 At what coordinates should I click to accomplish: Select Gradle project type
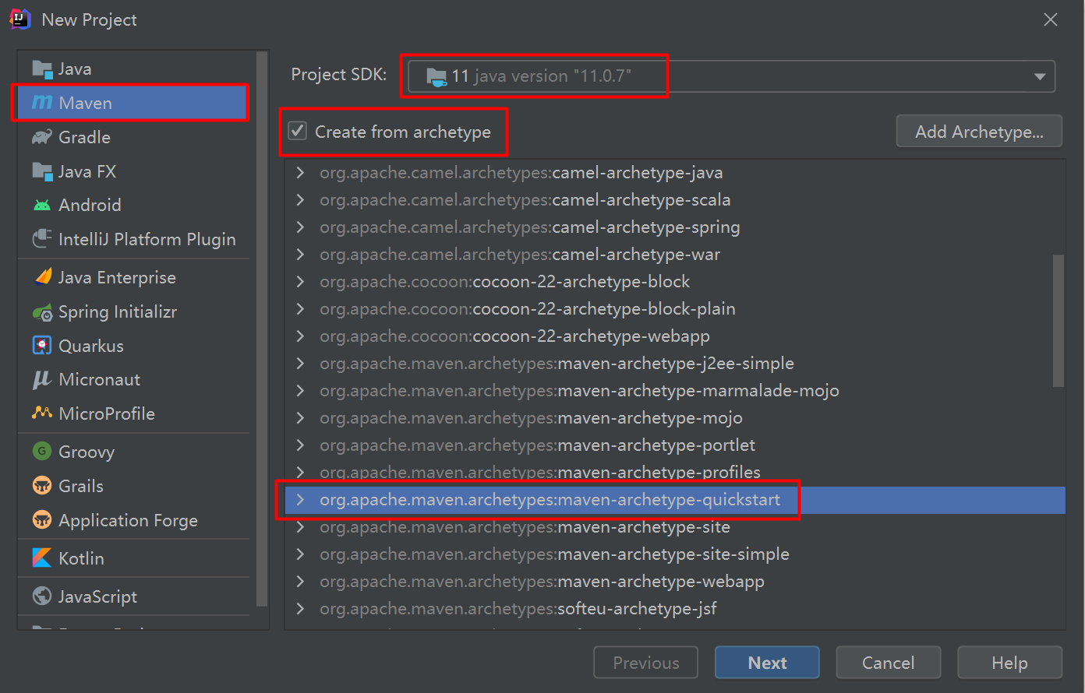click(133, 137)
